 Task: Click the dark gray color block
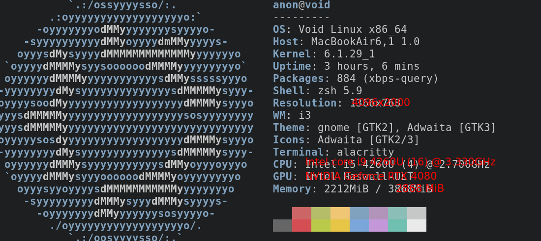[282, 225]
